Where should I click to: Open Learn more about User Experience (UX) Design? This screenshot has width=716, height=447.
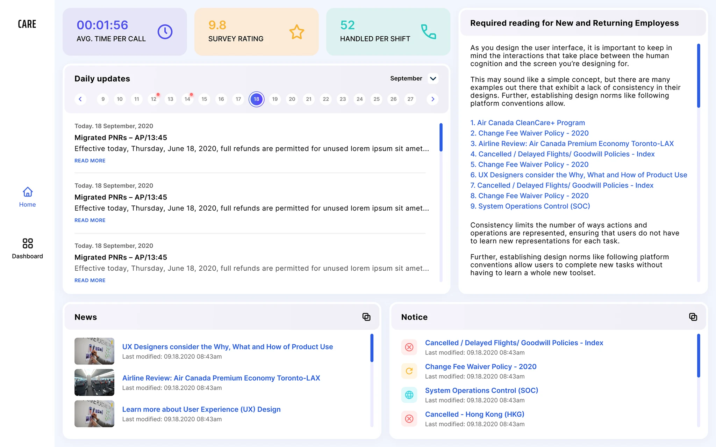tap(201, 409)
